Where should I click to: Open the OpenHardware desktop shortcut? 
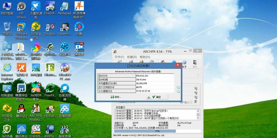(65, 29)
